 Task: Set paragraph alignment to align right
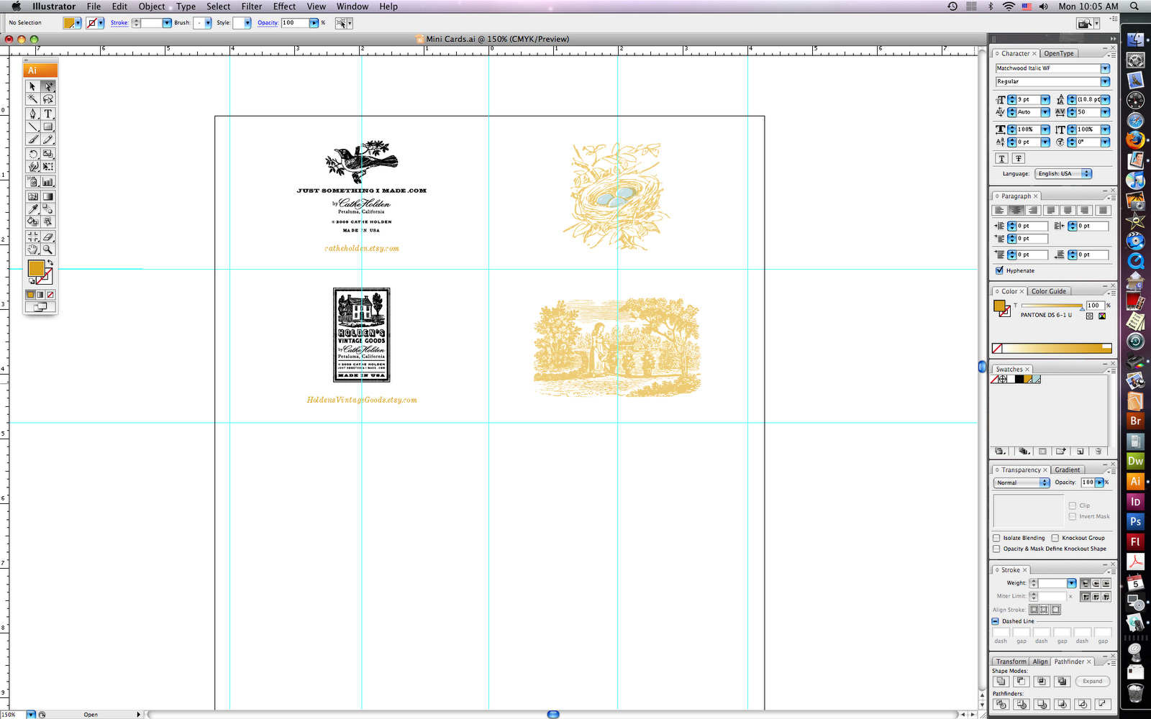(1033, 210)
